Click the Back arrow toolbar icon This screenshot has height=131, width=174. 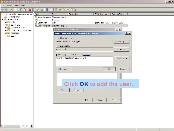[2, 10]
